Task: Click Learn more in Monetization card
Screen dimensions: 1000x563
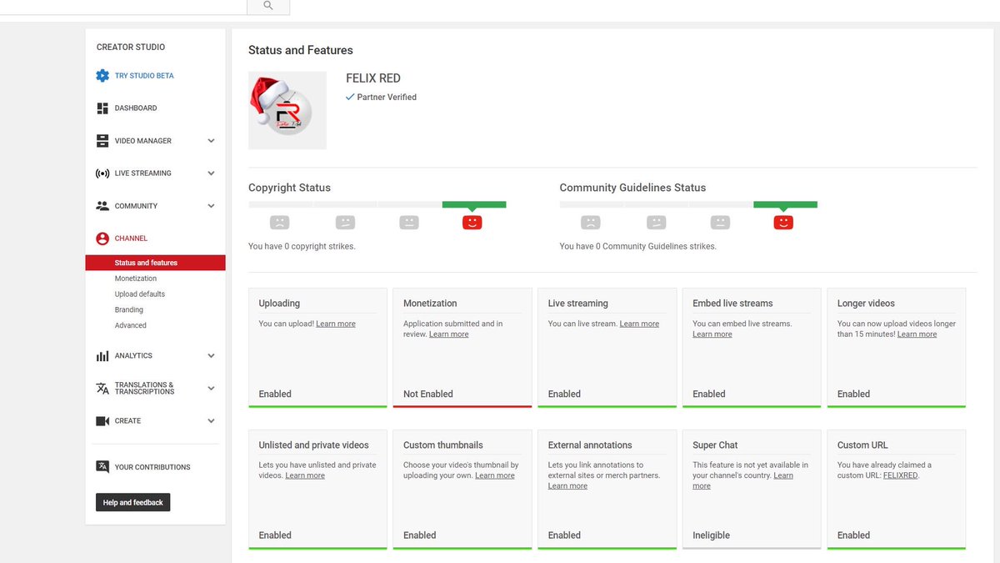Action: pyautogui.click(x=449, y=334)
